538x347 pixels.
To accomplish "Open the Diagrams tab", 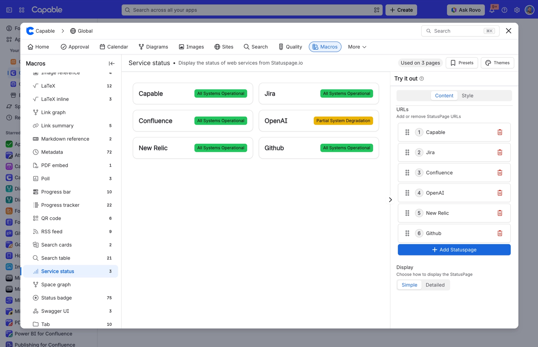I will click(153, 47).
